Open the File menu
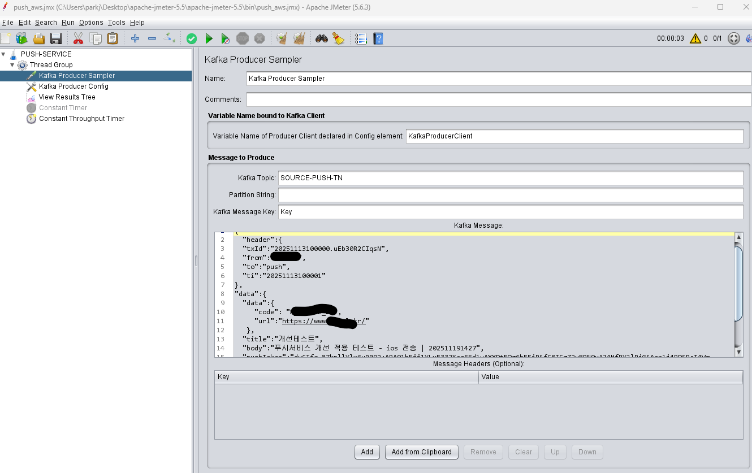 pos(7,23)
